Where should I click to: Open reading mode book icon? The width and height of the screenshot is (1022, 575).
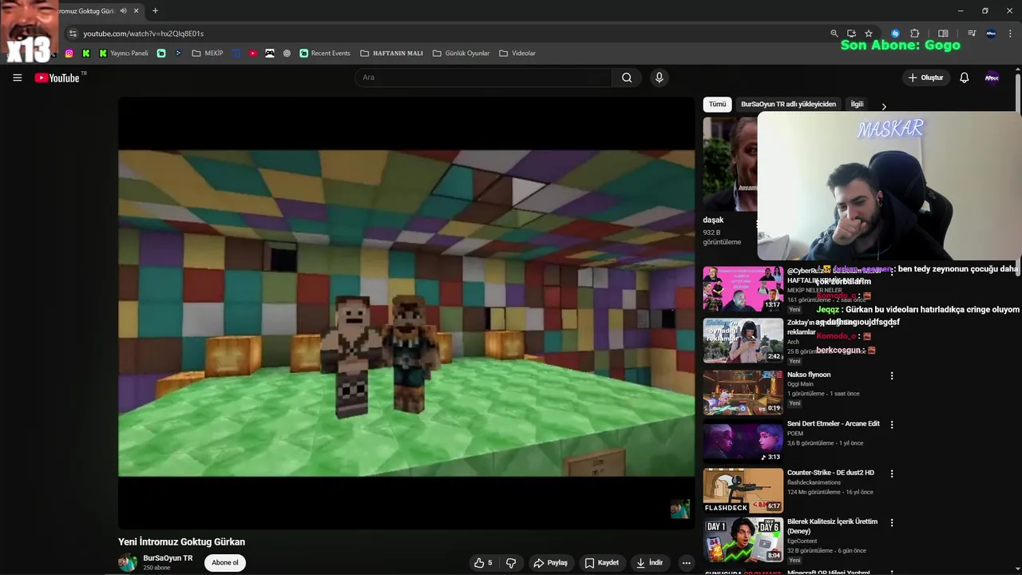coord(943,34)
